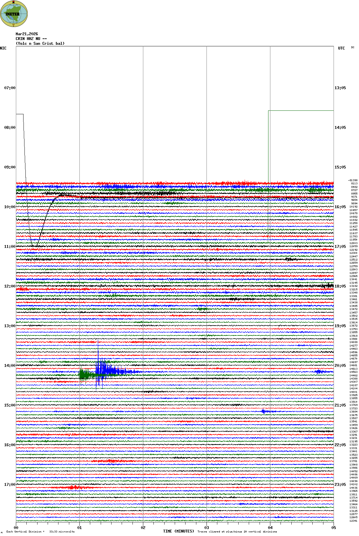
Task: Click the 07:00 local time label
Action: point(10,88)
